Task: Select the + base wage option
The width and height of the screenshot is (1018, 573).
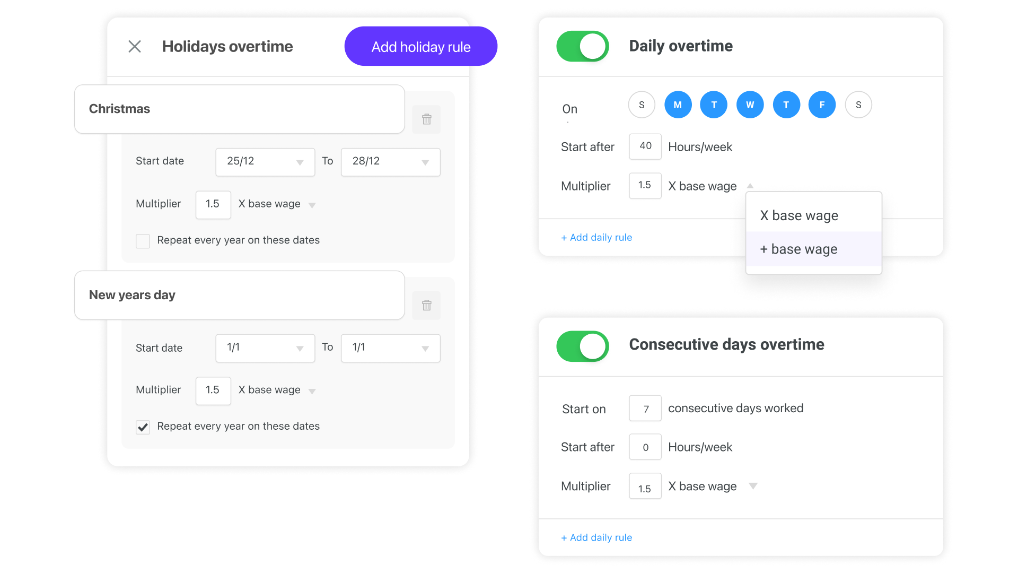Action: 798,249
